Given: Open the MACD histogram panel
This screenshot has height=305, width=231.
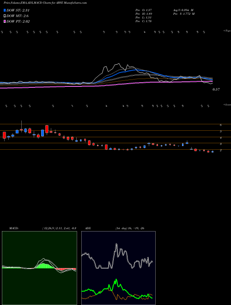Looking at the screenshot, I should (39, 268).
